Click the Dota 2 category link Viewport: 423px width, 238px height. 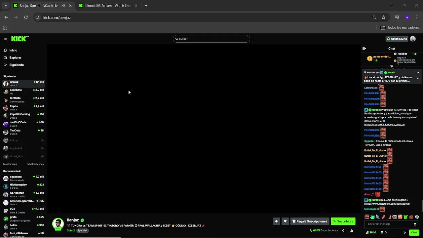click(x=71, y=230)
